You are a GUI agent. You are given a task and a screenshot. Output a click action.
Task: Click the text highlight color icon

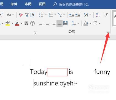click(x=8, y=23)
